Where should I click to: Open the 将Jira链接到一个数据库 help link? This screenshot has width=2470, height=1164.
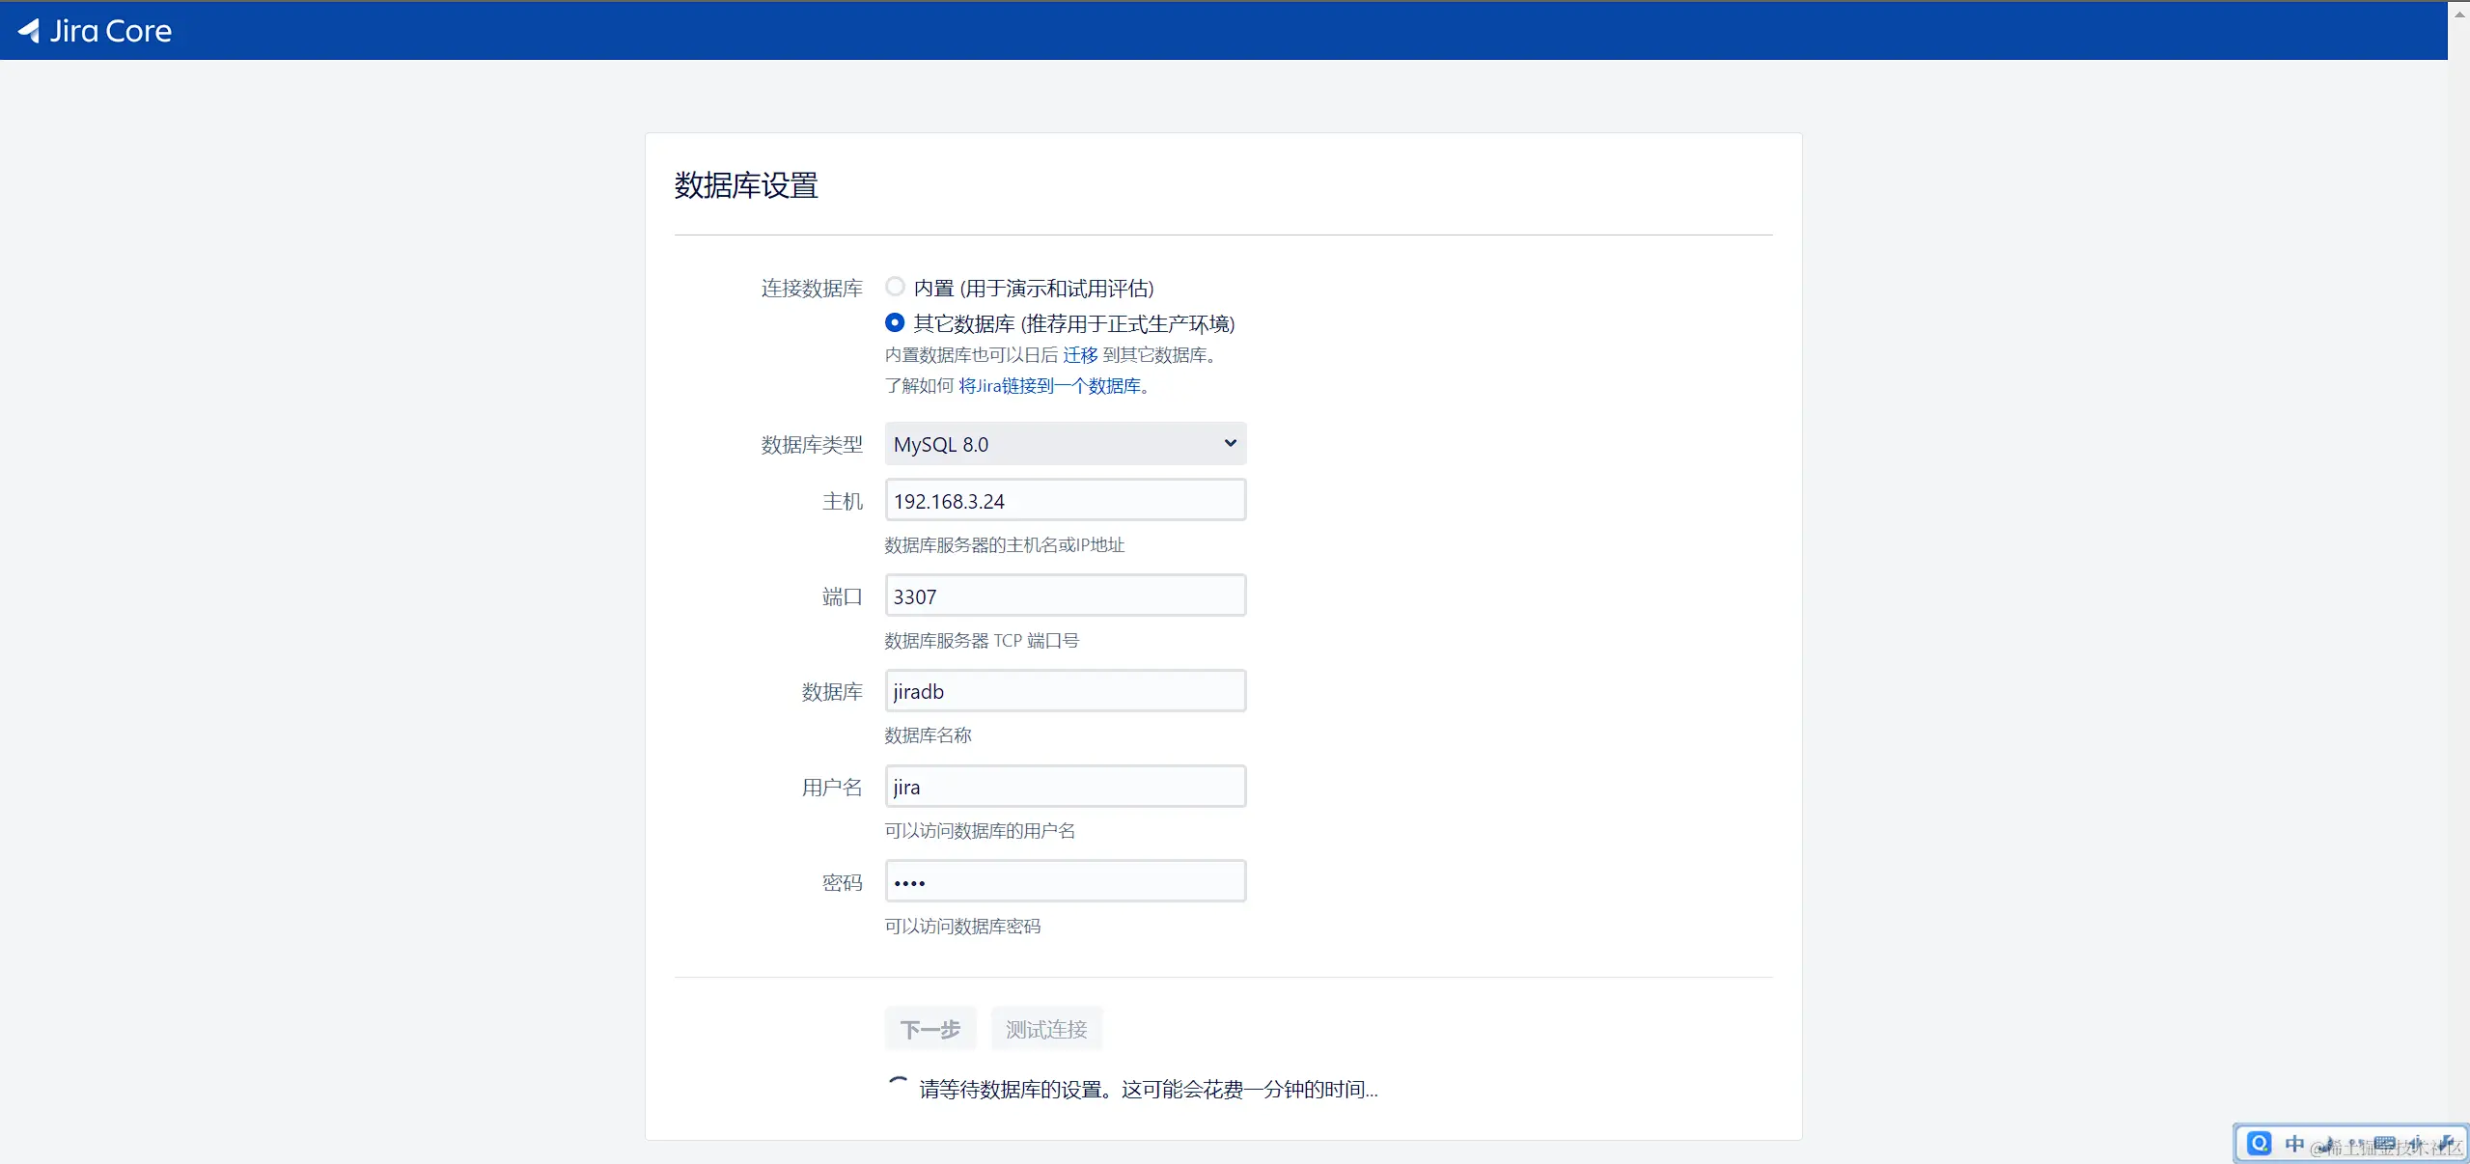1049,386
